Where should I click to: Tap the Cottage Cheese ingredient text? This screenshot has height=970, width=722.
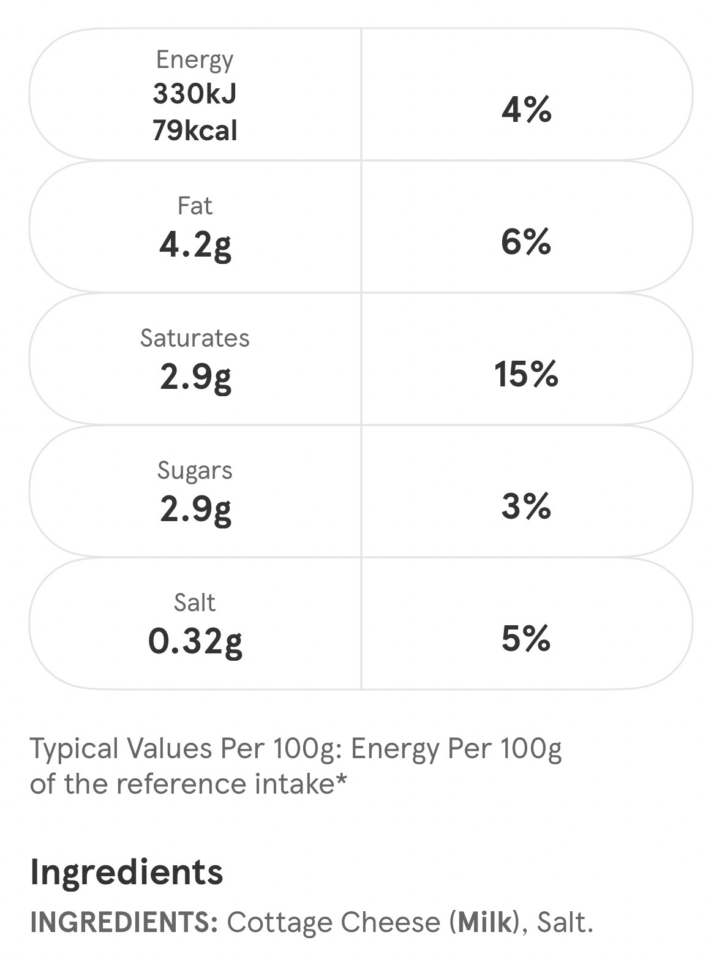[x=333, y=922]
